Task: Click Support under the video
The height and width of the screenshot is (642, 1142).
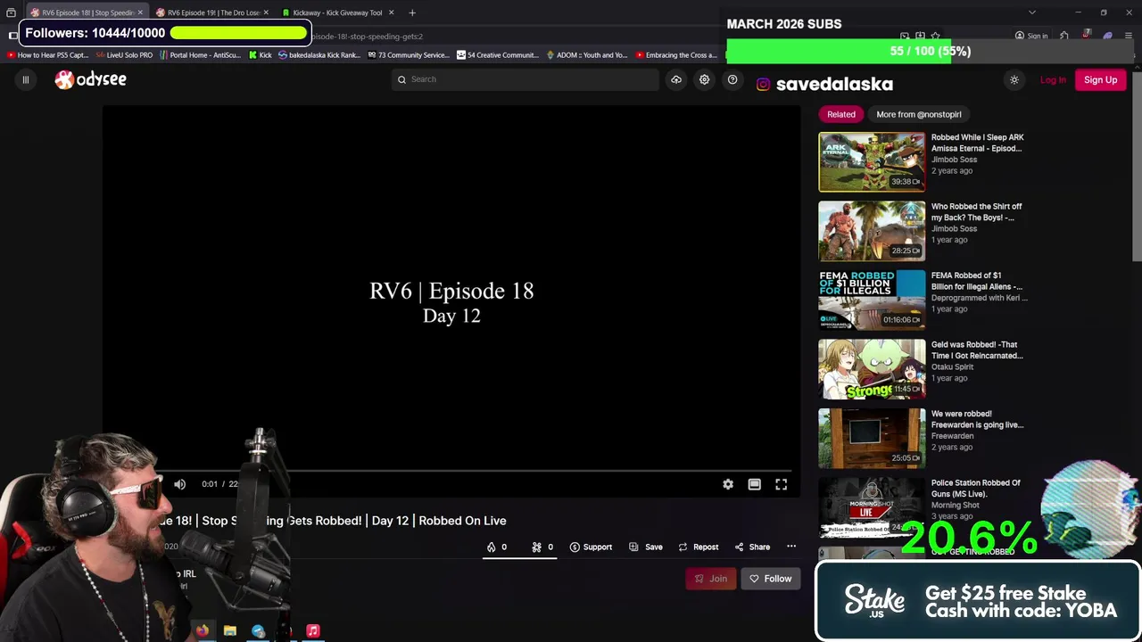Action: (591, 547)
